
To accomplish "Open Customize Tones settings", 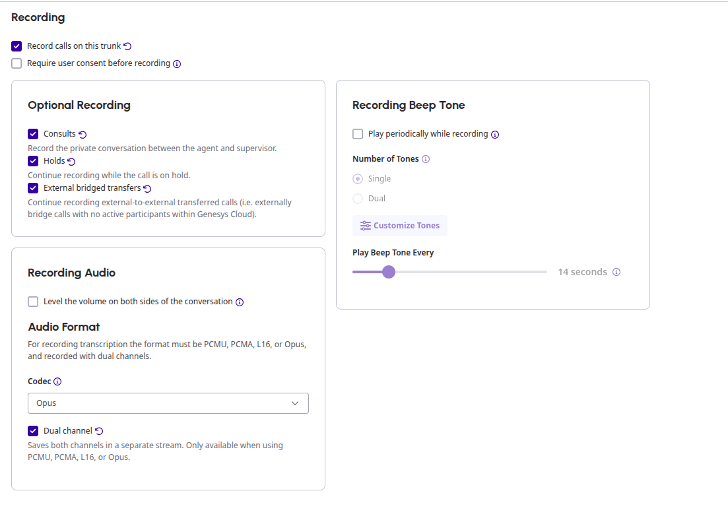I will click(400, 226).
